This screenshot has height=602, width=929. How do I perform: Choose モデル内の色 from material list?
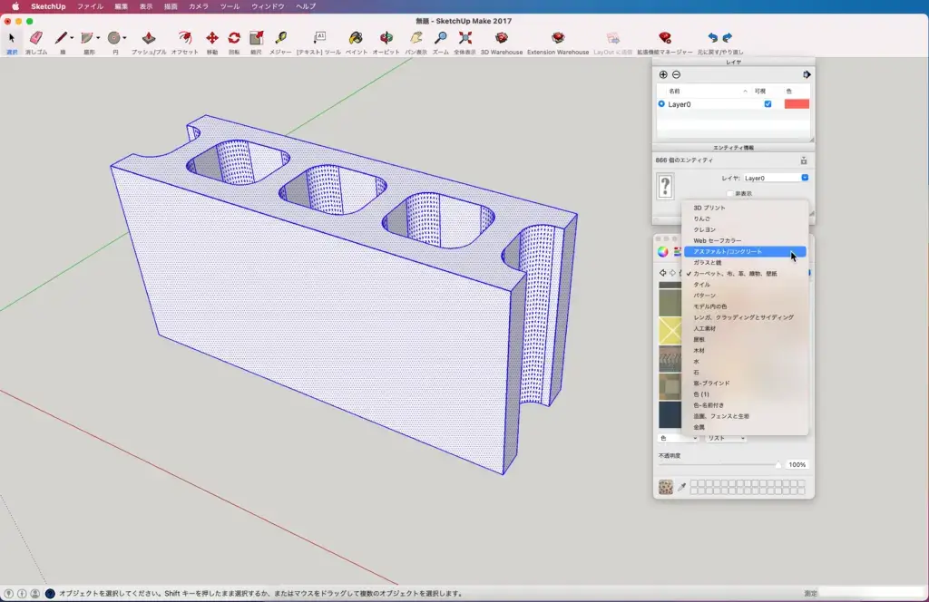click(745, 306)
